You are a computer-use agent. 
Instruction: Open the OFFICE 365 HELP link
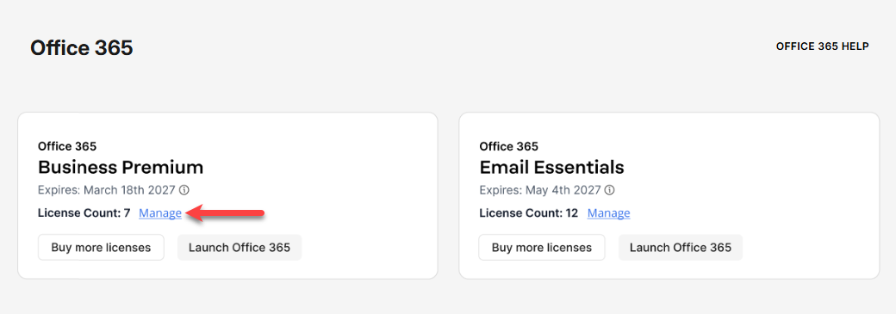[x=822, y=46]
